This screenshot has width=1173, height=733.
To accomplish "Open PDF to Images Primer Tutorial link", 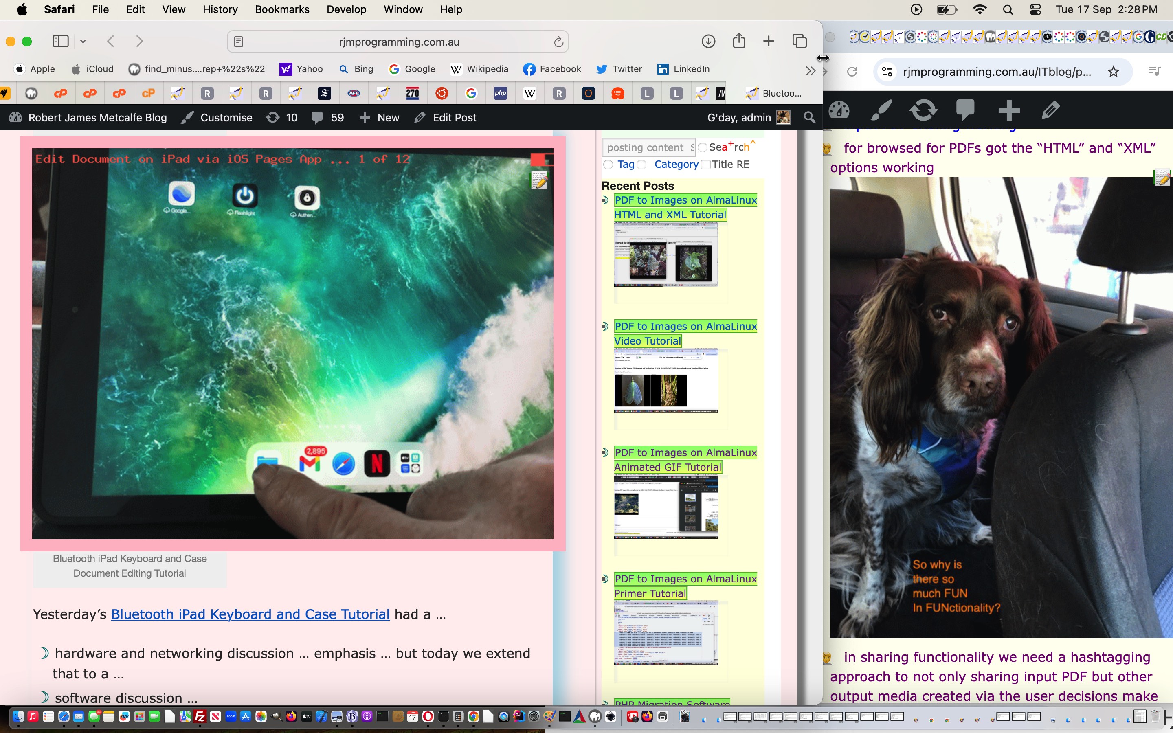I will pos(685,586).
